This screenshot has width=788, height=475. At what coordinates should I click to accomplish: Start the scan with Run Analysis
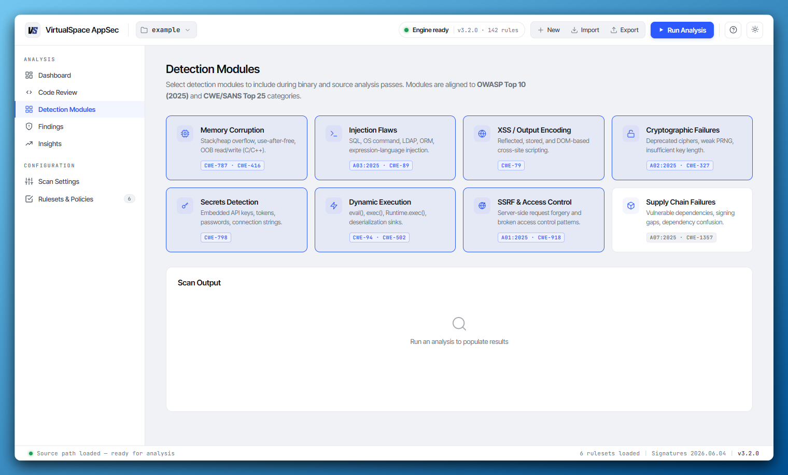682,30
